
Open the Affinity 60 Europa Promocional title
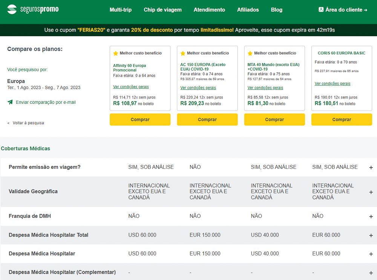tap(130, 68)
